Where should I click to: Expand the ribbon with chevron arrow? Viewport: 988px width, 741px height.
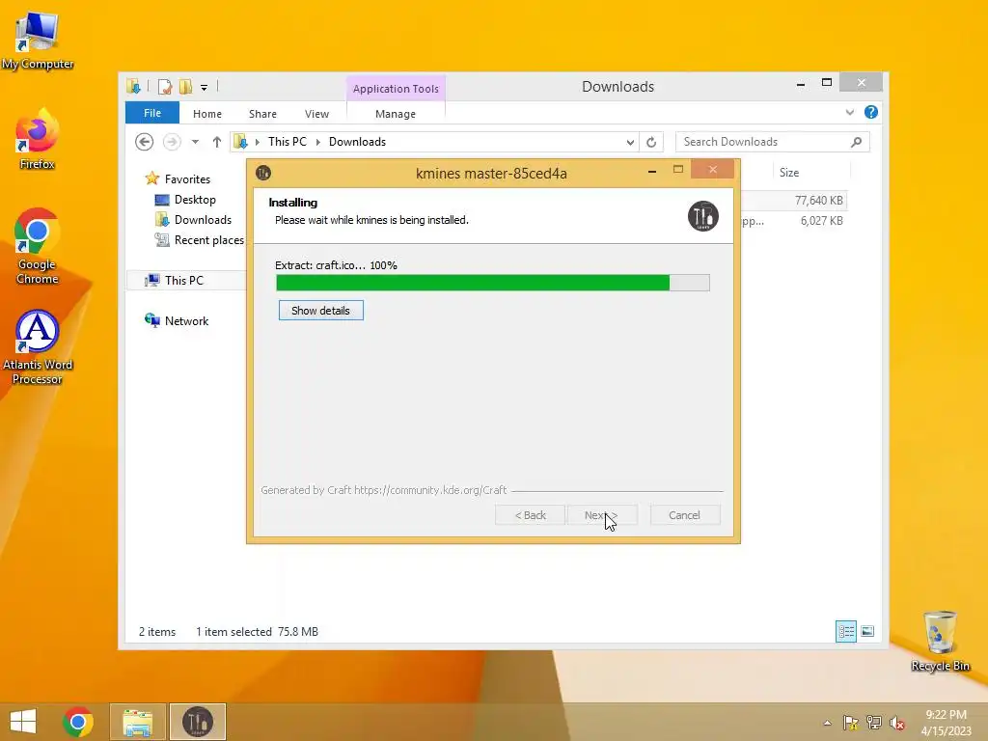pos(849,112)
